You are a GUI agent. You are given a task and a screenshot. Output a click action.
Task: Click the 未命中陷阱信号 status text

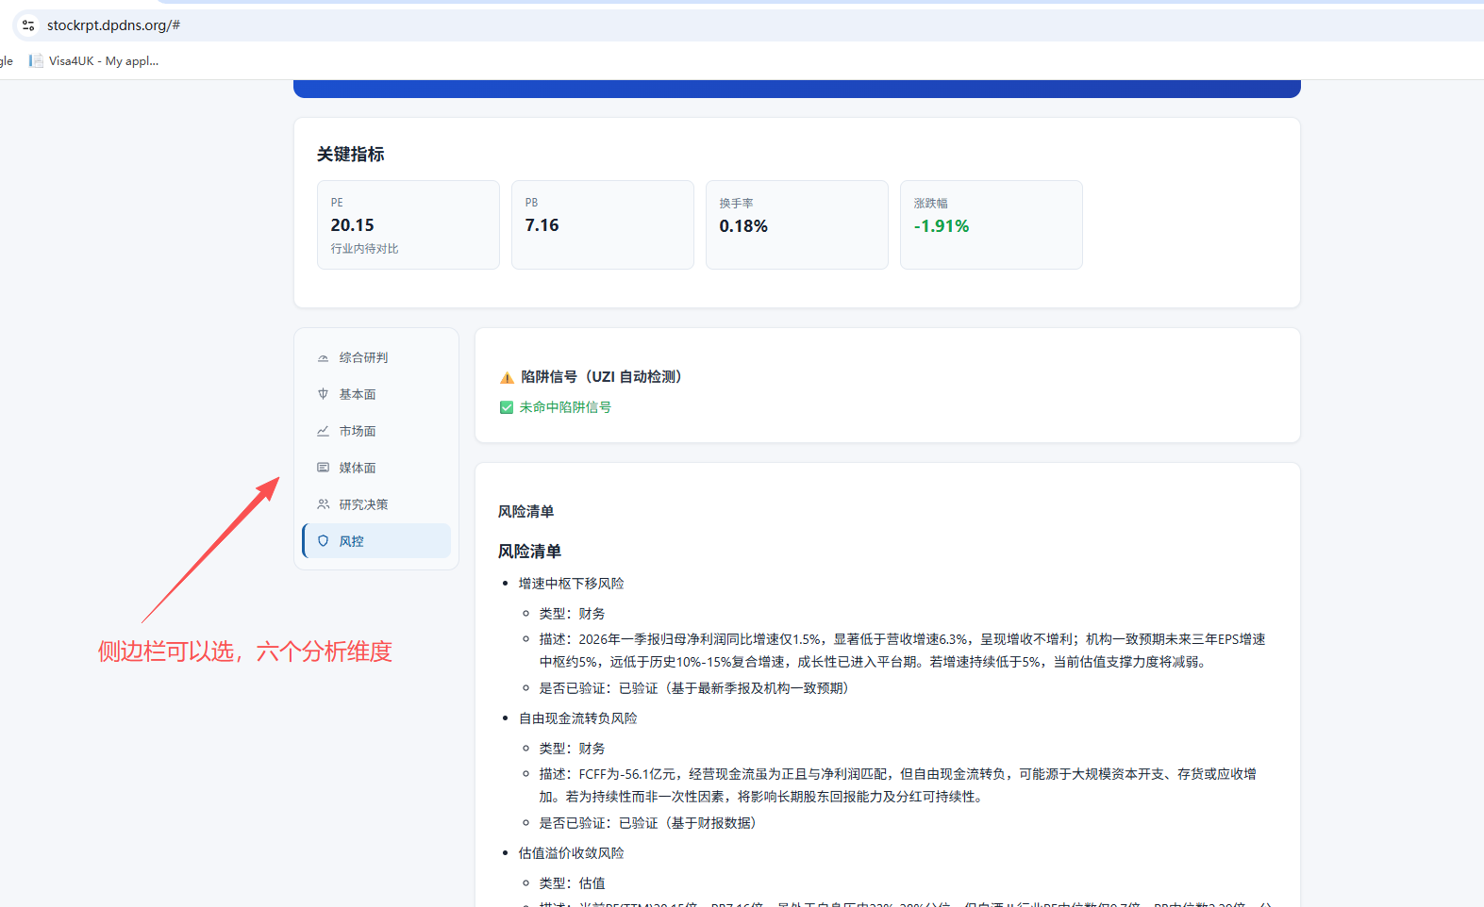coord(565,407)
